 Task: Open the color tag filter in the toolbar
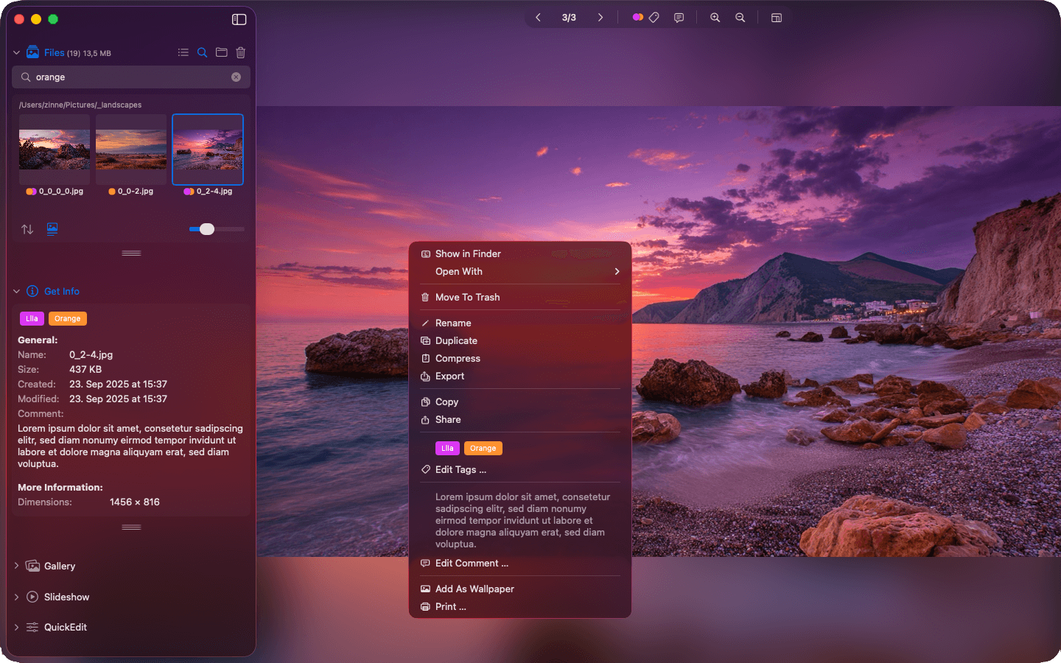[x=637, y=16]
